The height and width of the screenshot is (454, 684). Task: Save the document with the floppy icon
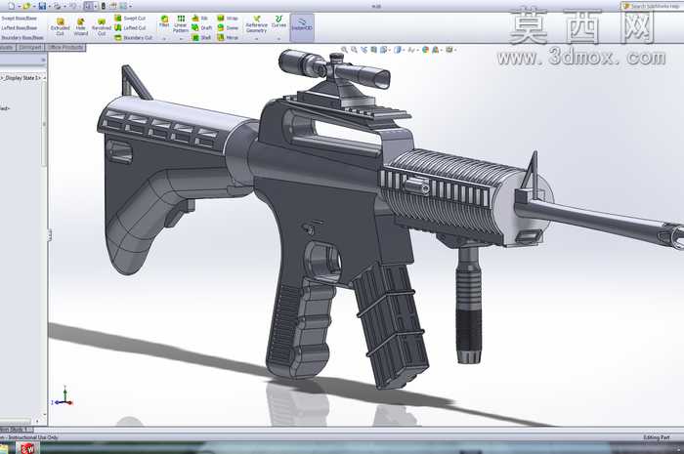(x=42, y=6)
